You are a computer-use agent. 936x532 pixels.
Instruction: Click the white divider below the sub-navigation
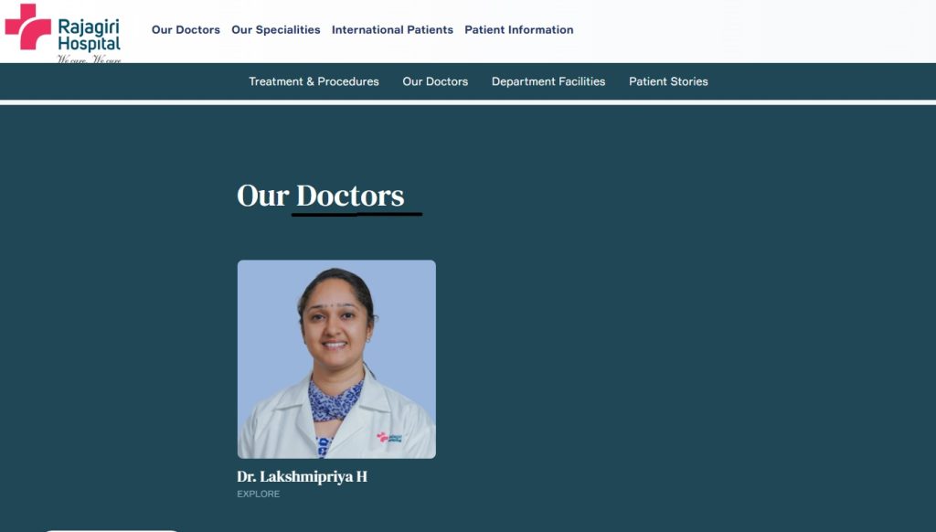468,102
